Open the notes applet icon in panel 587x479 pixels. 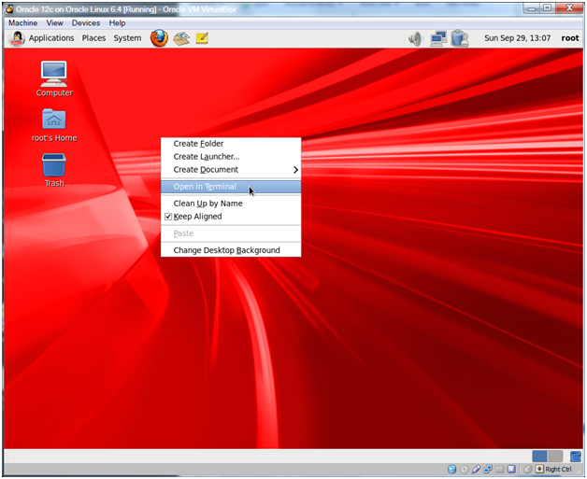pos(202,38)
